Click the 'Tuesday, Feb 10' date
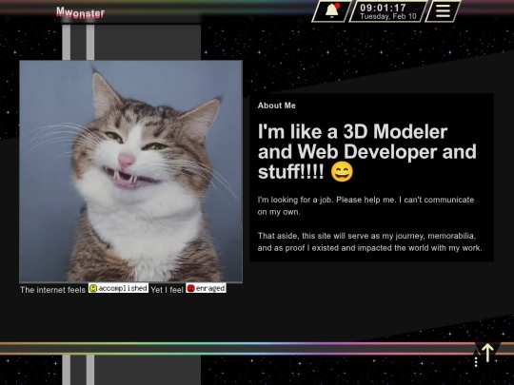This screenshot has height=385, width=514. [x=388, y=16]
